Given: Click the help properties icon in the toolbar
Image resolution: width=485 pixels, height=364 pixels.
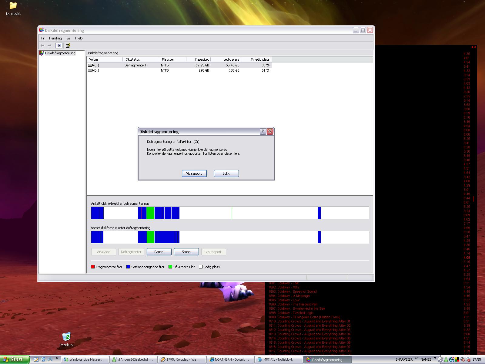Looking at the screenshot, I should pos(68,45).
